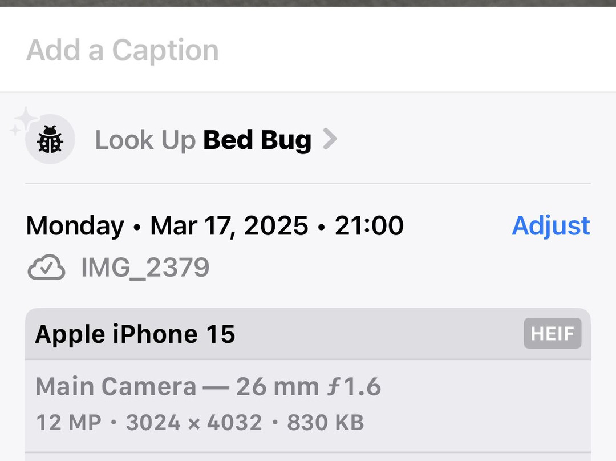Select the IMG_2379 filename
Image resolution: width=616 pixels, height=461 pixels.
tap(145, 268)
